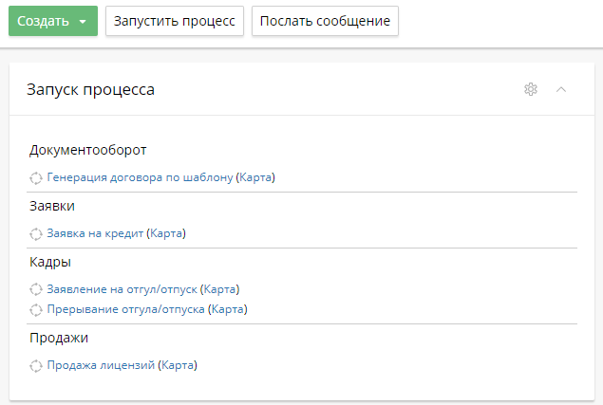Viewport: 603px width, 405px height.
Task: Open the panel settings gear icon
Action: tap(531, 89)
